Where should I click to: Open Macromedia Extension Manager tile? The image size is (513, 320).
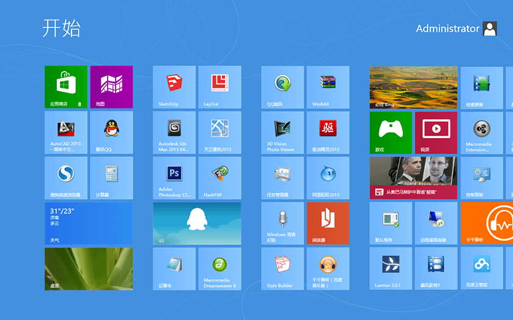(482, 133)
